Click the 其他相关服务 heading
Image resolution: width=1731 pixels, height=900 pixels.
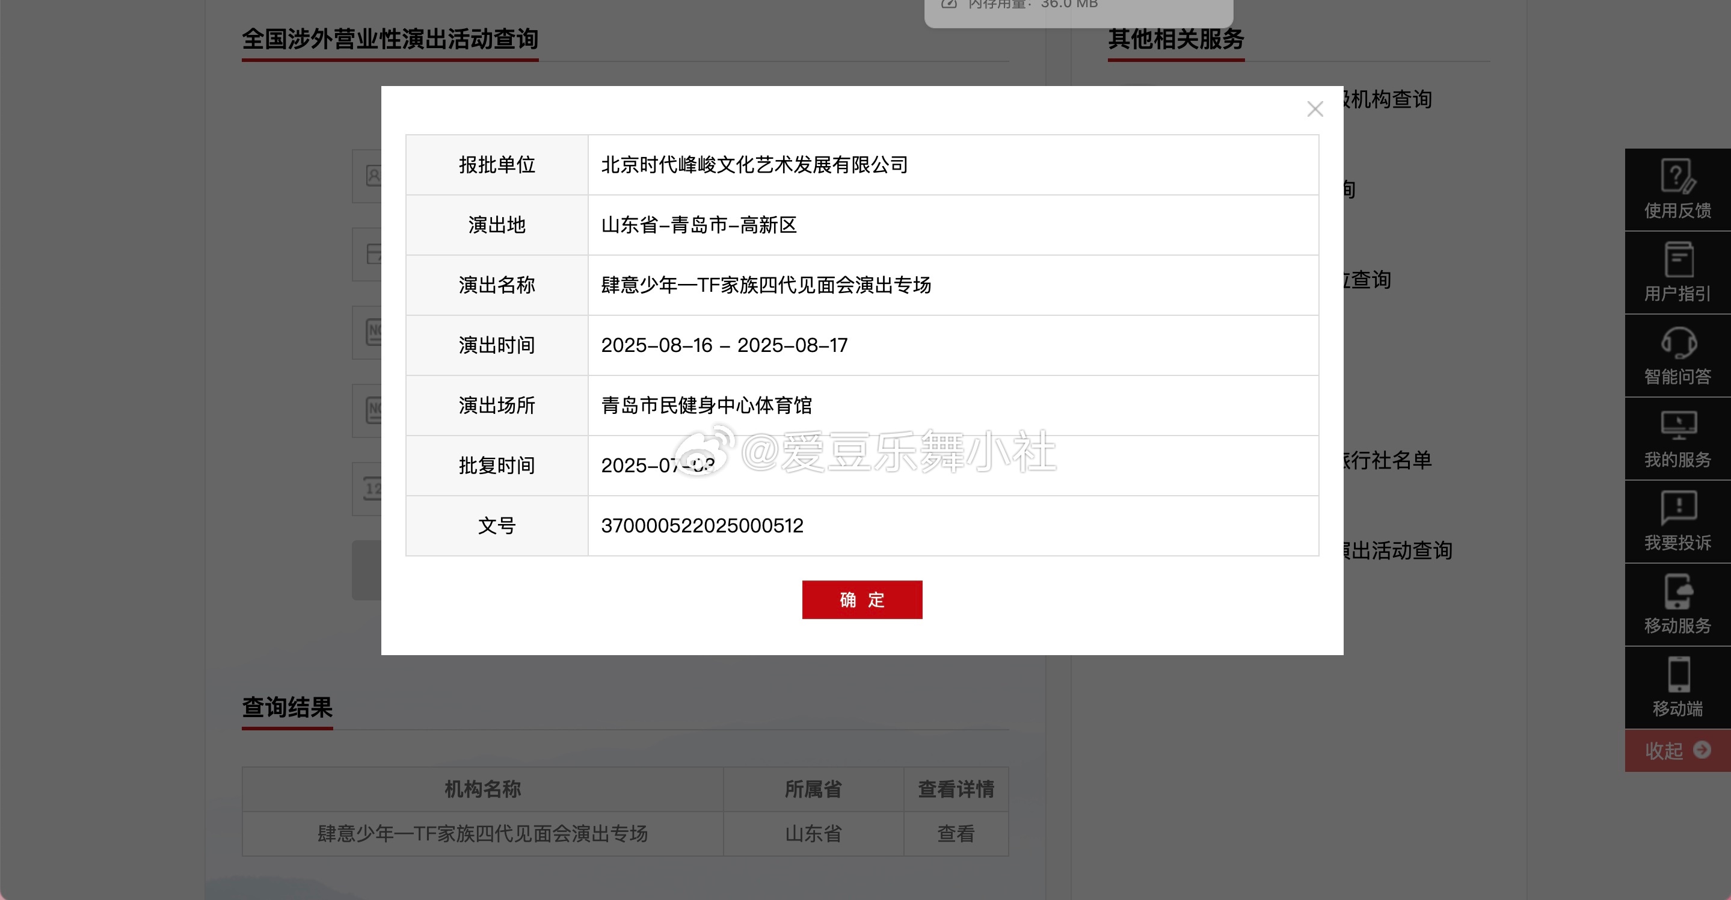(1176, 39)
